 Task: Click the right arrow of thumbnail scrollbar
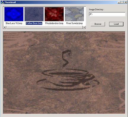coord(84,27)
